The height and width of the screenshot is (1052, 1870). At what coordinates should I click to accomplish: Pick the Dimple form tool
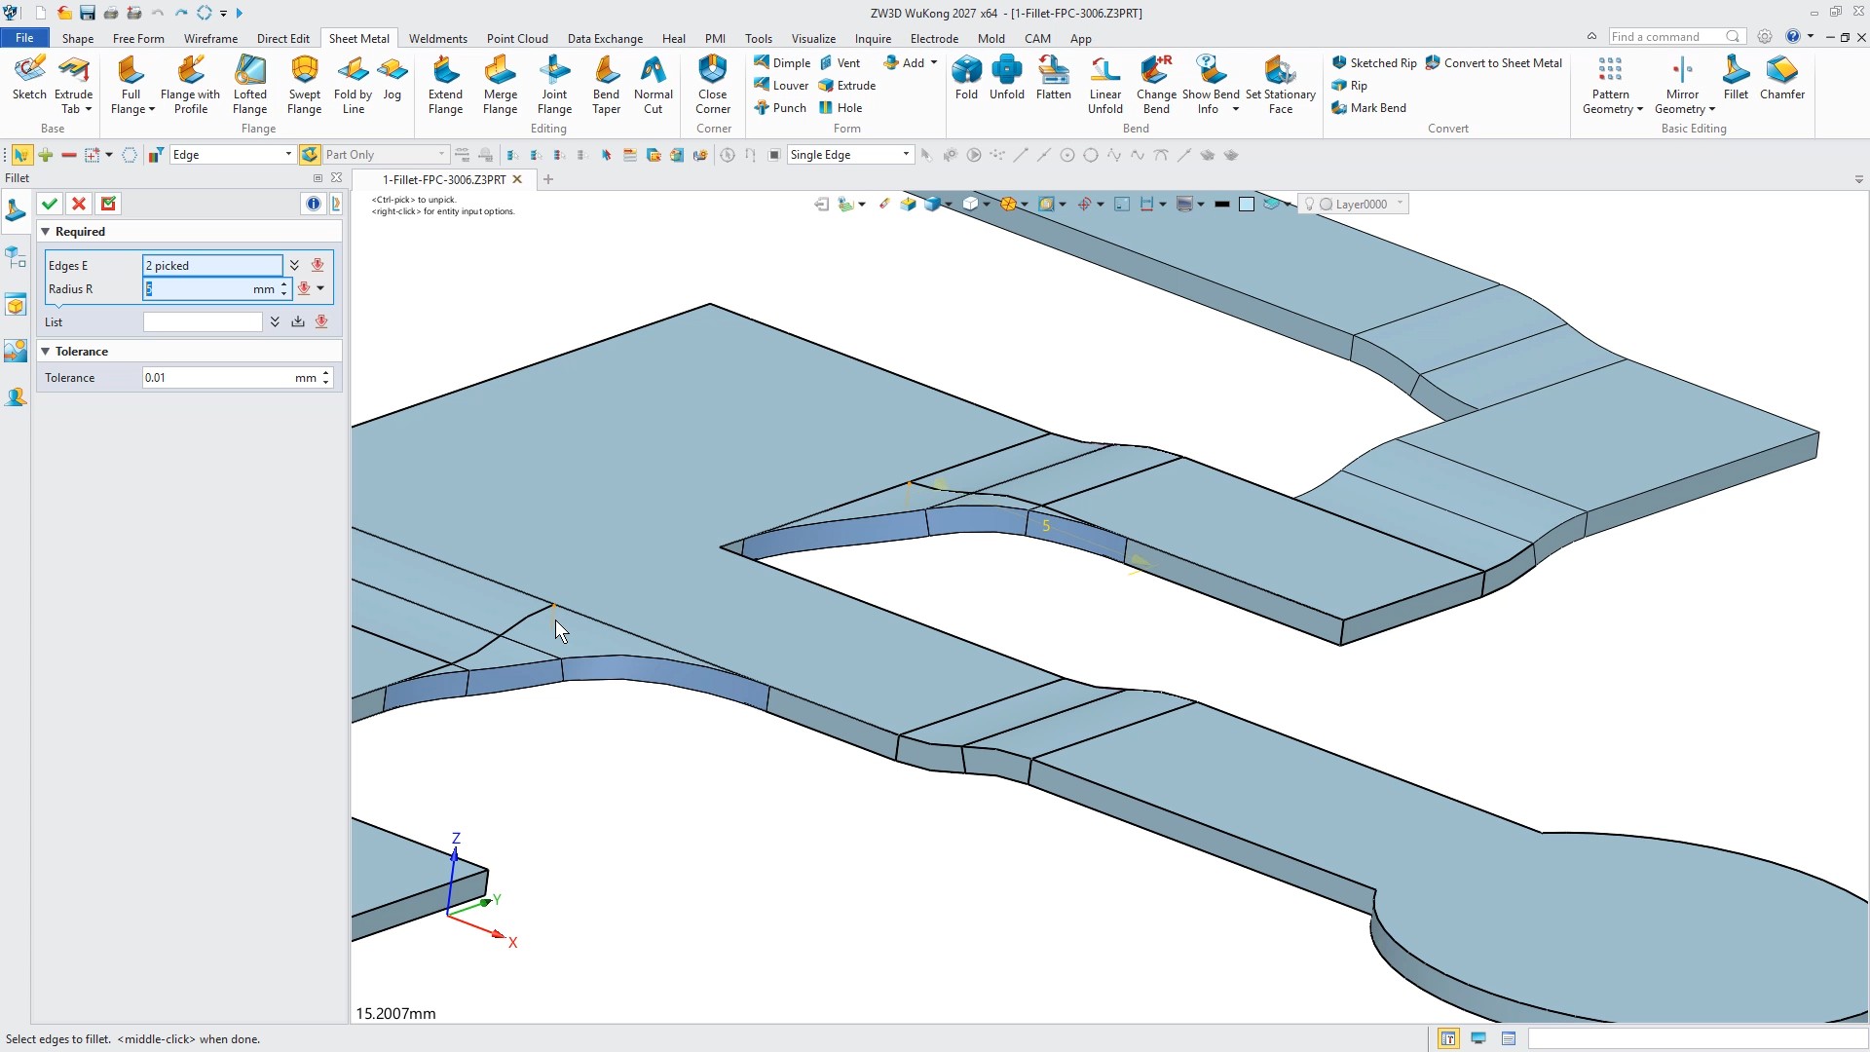pos(782,62)
